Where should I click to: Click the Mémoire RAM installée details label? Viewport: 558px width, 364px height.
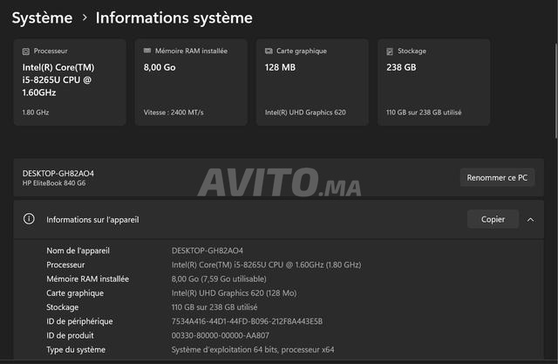(x=87, y=278)
